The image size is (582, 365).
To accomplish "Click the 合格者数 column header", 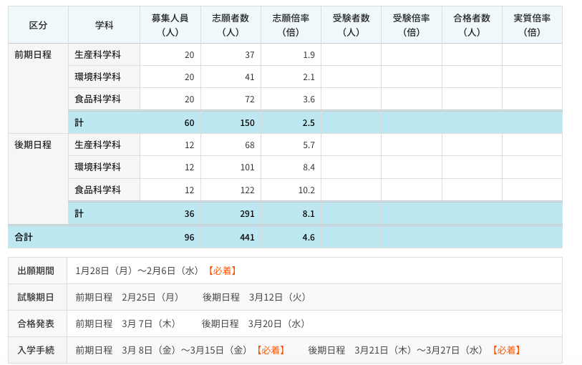I will point(472,25).
